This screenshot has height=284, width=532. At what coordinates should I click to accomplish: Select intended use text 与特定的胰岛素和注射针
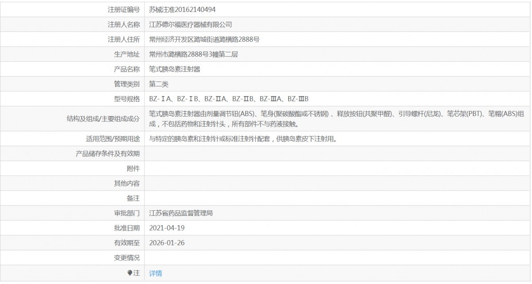coord(243,139)
